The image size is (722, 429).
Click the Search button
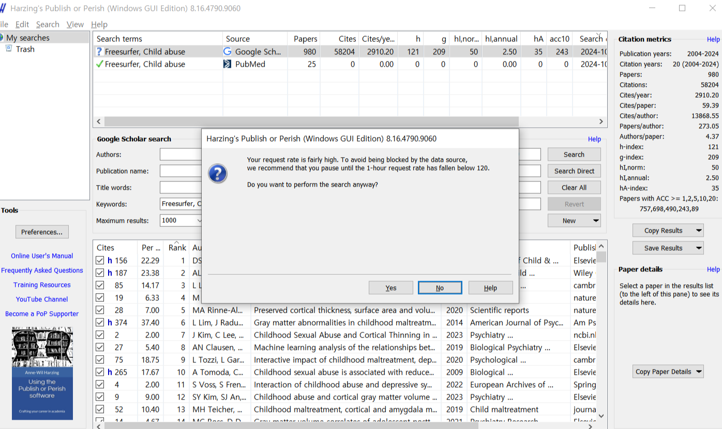click(574, 155)
